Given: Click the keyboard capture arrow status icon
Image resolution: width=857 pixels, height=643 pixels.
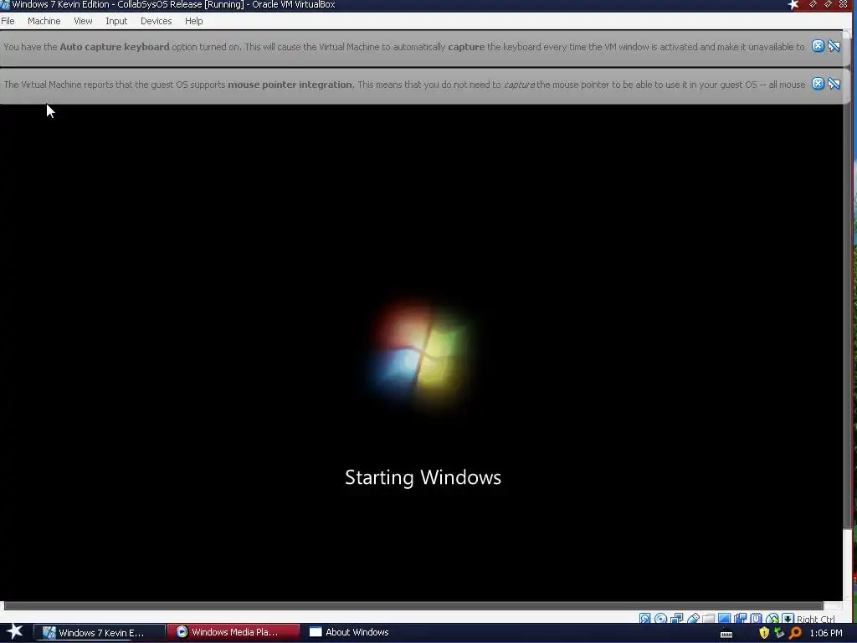Looking at the screenshot, I should 788,619.
